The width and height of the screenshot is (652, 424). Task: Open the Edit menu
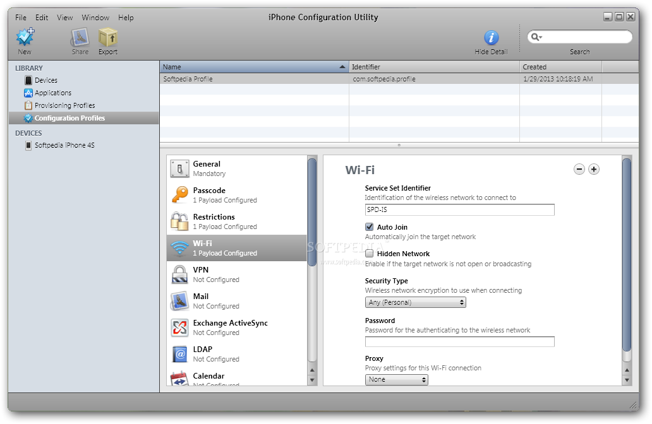[x=42, y=18]
